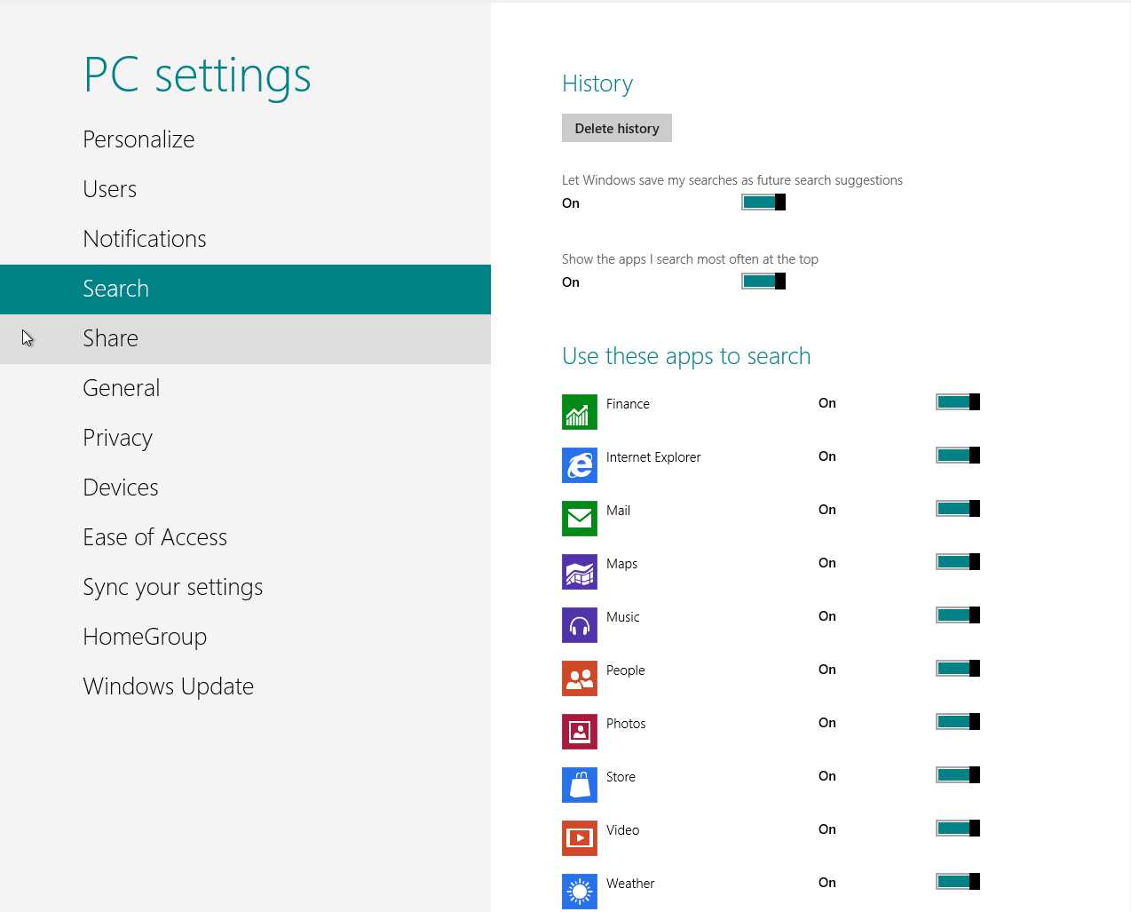Click the green Mail envelope icon

coord(580,519)
